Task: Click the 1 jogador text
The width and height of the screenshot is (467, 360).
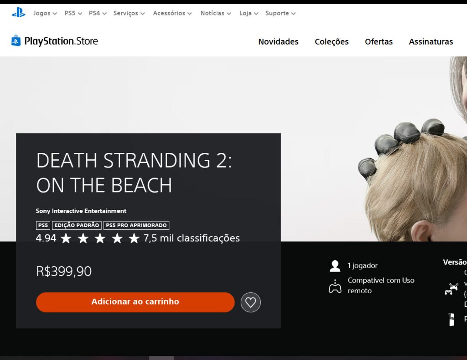Action: tap(363, 265)
